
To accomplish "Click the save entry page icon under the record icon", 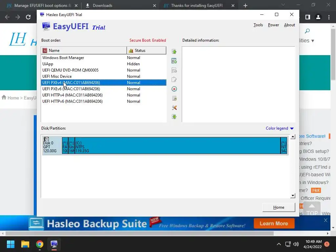I will [174, 98].
